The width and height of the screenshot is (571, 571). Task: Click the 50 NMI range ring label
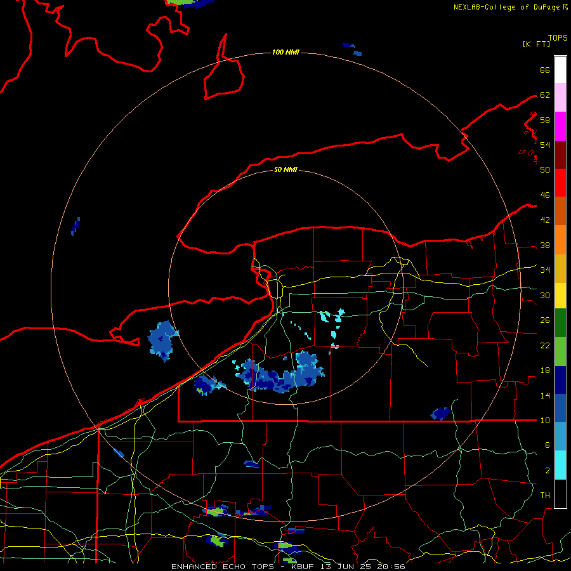285,169
